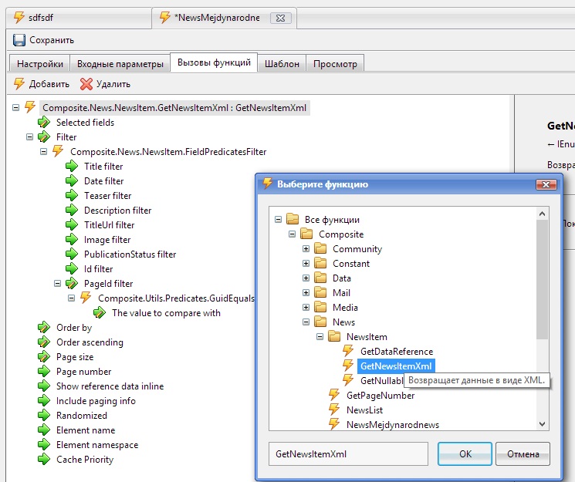The width and height of the screenshot is (575, 482).
Task: Click the Отмена button in the dialog
Action: tap(523, 454)
